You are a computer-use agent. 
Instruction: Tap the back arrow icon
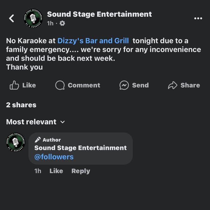pos(12,18)
